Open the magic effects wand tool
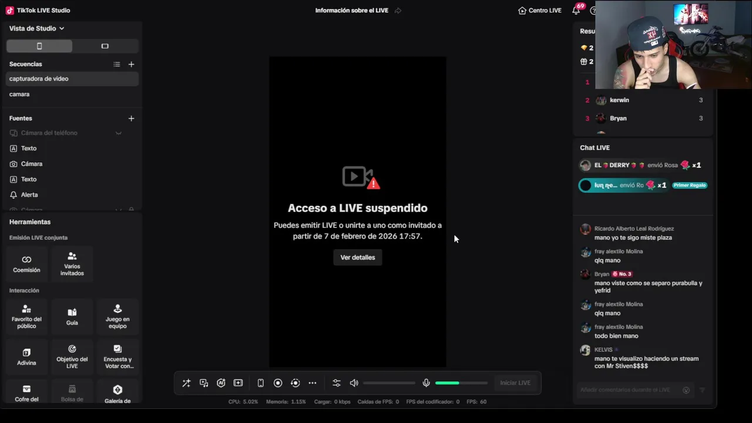 [x=186, y=383]
